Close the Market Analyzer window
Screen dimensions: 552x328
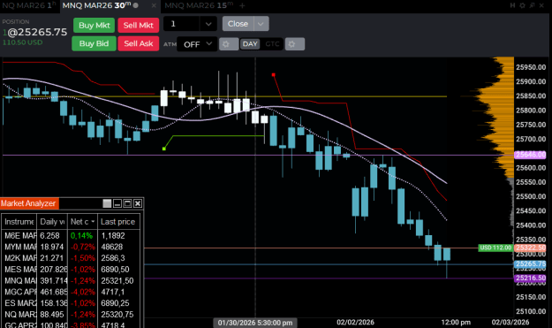[x=138, y=203]
